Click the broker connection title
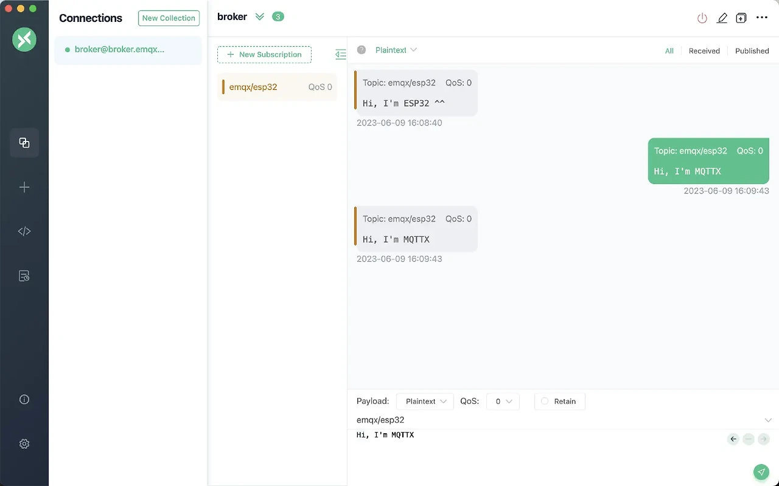 point(232,17)
